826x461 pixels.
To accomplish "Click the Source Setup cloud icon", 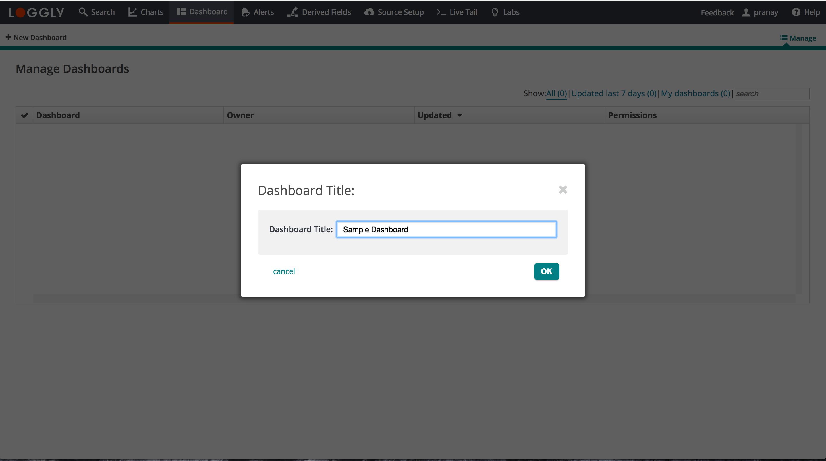I will coord(369,12).
